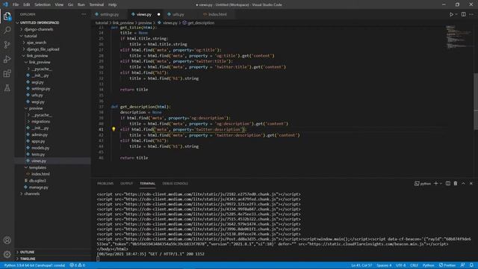Viewport: 478px width, 269px height.
Task: Split the editor to the right
Action: tap(463, 14)
